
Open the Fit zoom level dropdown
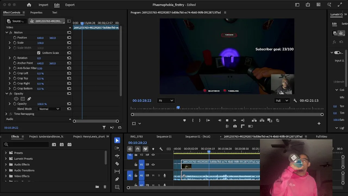click(166, 101)
